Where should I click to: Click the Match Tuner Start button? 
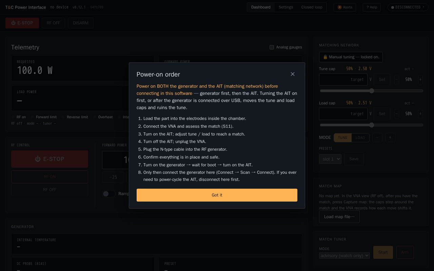coord(383,252)
